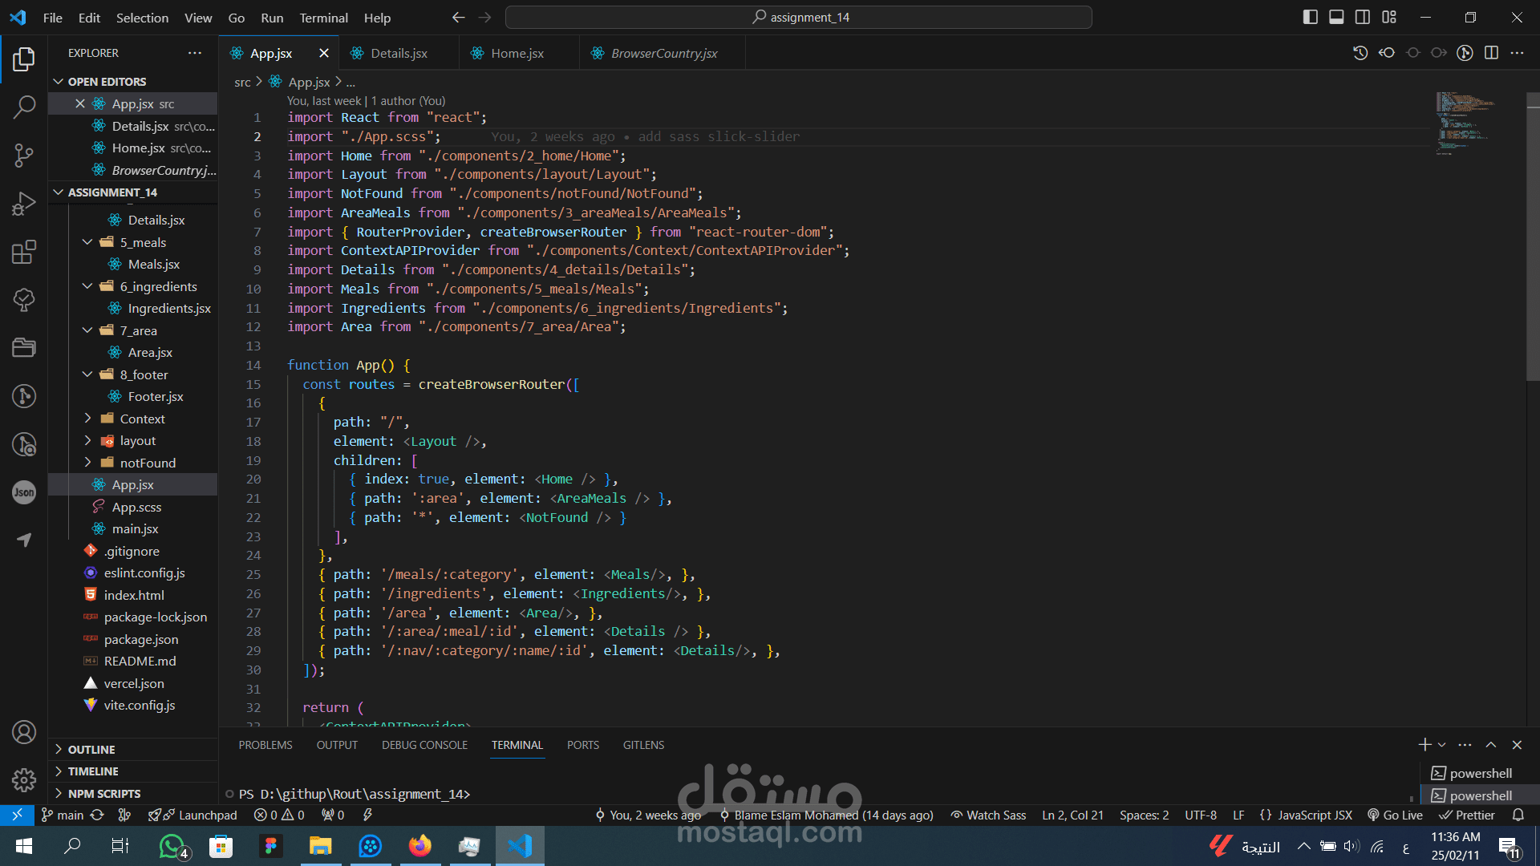Click the Go Live status bar item
Screen dimensions: 1540x866
click(x=1396, y=815)
